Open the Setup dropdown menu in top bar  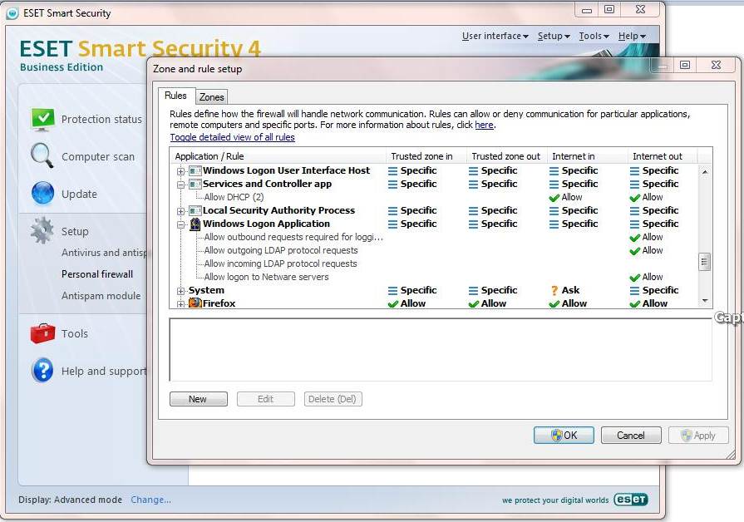point(554,36)
